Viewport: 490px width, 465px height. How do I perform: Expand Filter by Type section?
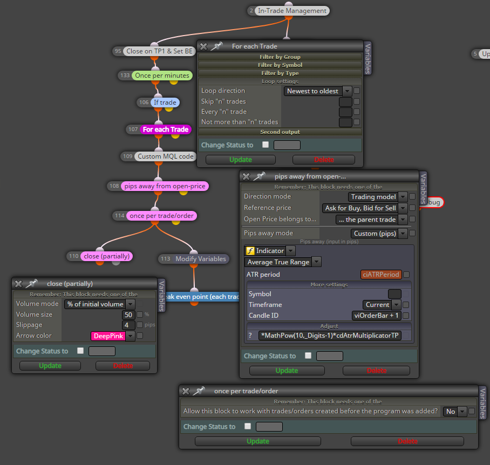280,73
